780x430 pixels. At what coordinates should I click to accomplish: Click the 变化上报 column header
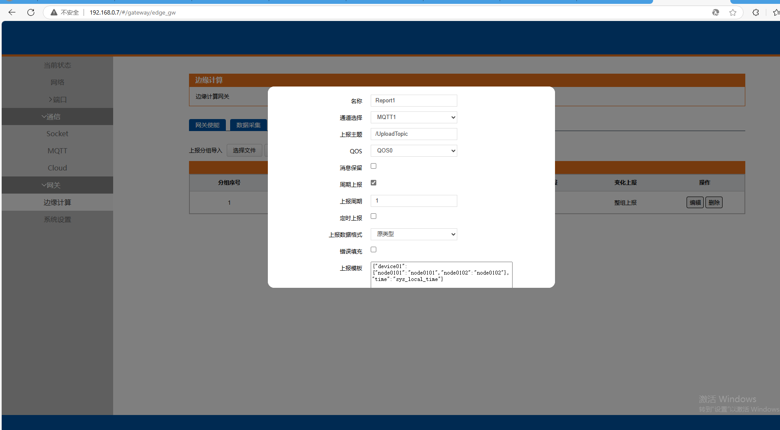coord(626,182)
